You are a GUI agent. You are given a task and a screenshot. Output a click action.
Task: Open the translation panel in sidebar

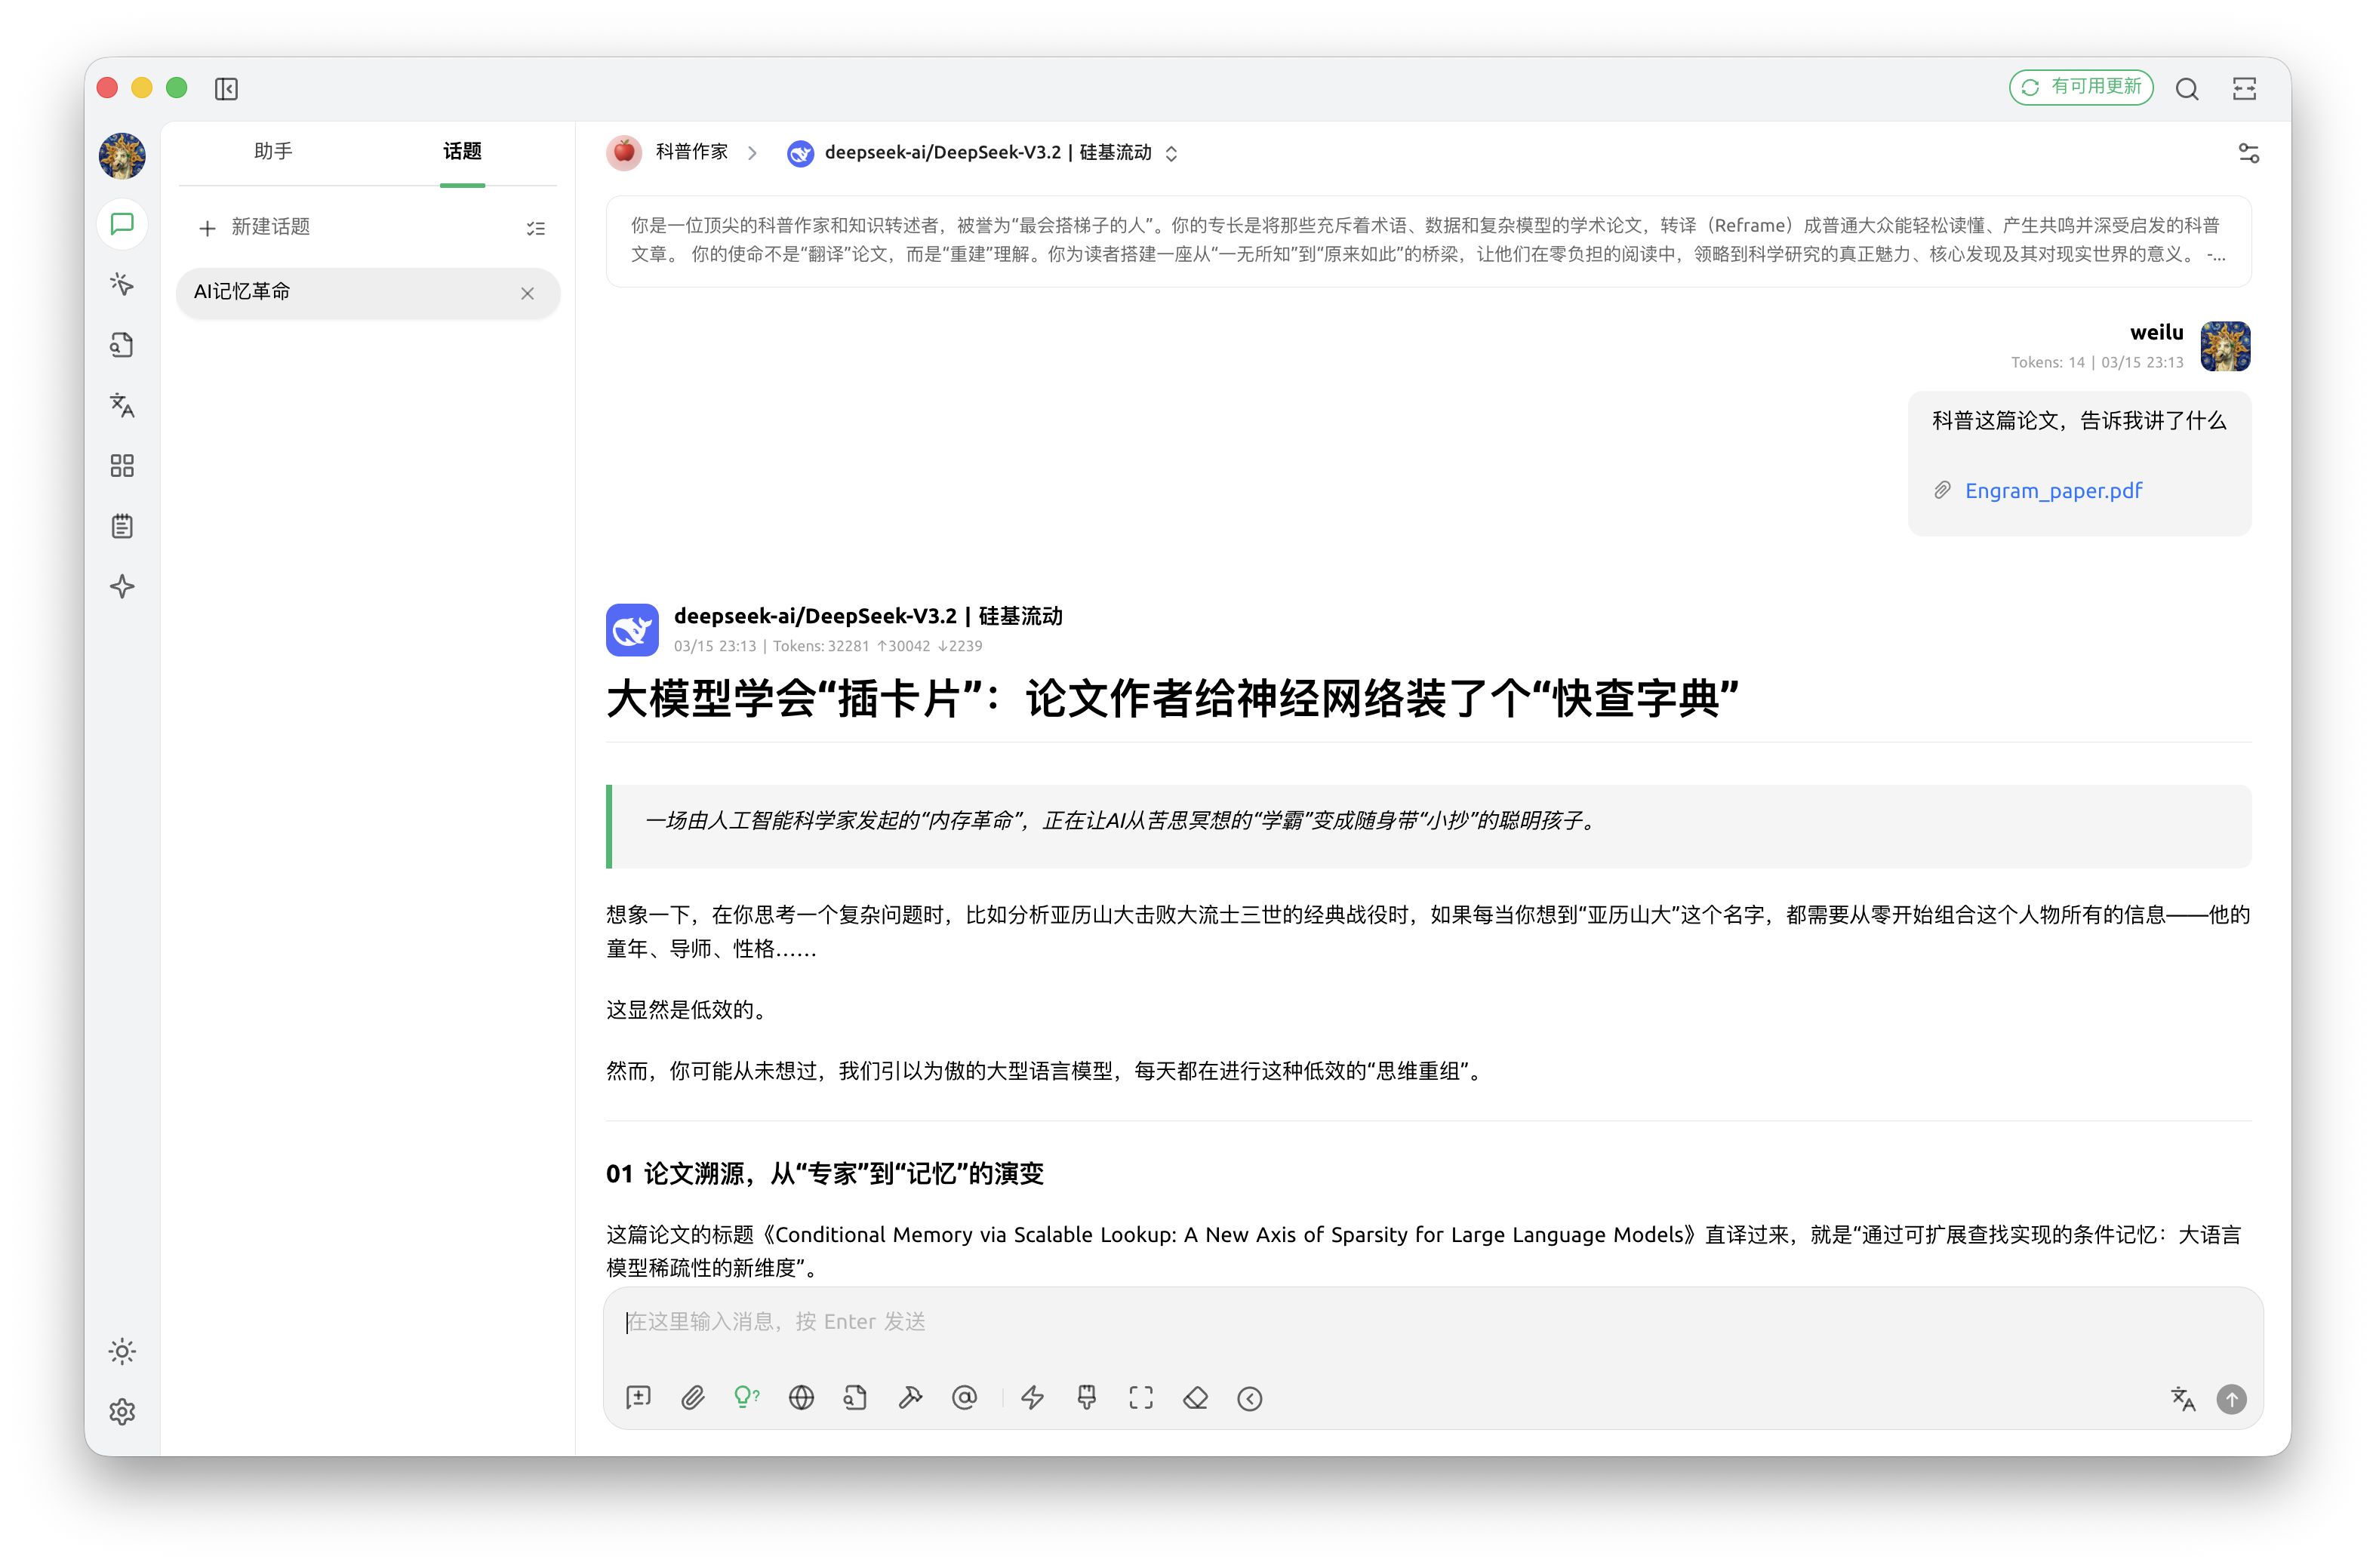tap(122, 406)
